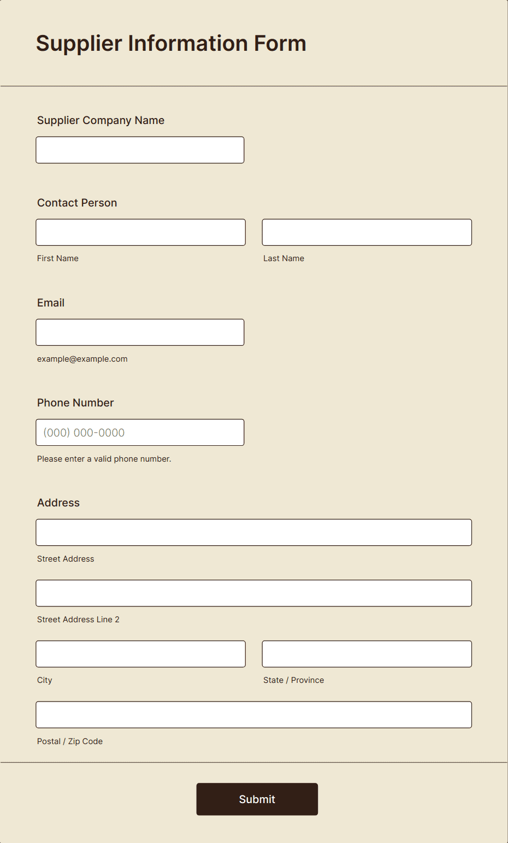Click the valid phone number hint text
Image resolution: width=508 pixels, height=843 pixels.
pos(104,459)
